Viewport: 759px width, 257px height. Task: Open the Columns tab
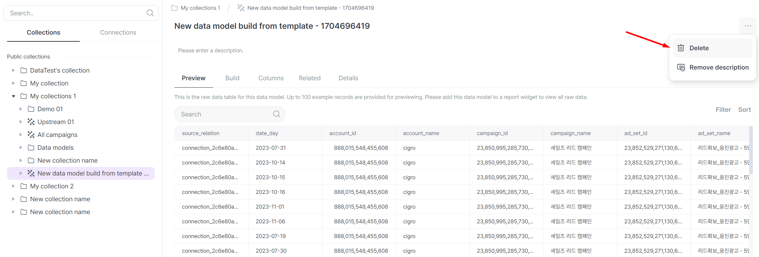[x=271, y=78]
